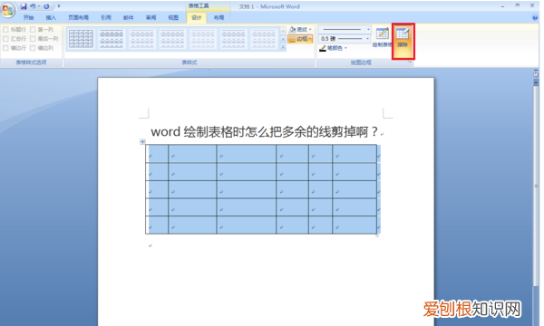This screenshot has width=544, height=326.
Task: Click the table resize handle at its corner
Action: 377,235
